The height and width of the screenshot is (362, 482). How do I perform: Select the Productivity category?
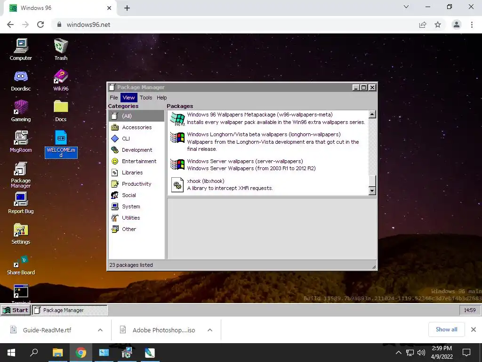coord(137,184)
